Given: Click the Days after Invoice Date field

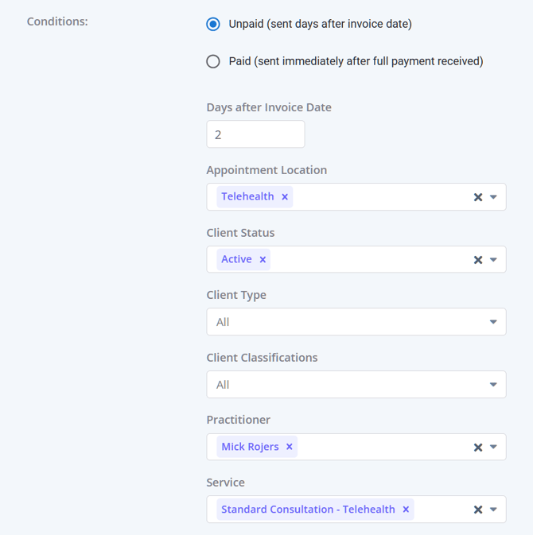Looking at the screenshot, I should click(255, 134).
